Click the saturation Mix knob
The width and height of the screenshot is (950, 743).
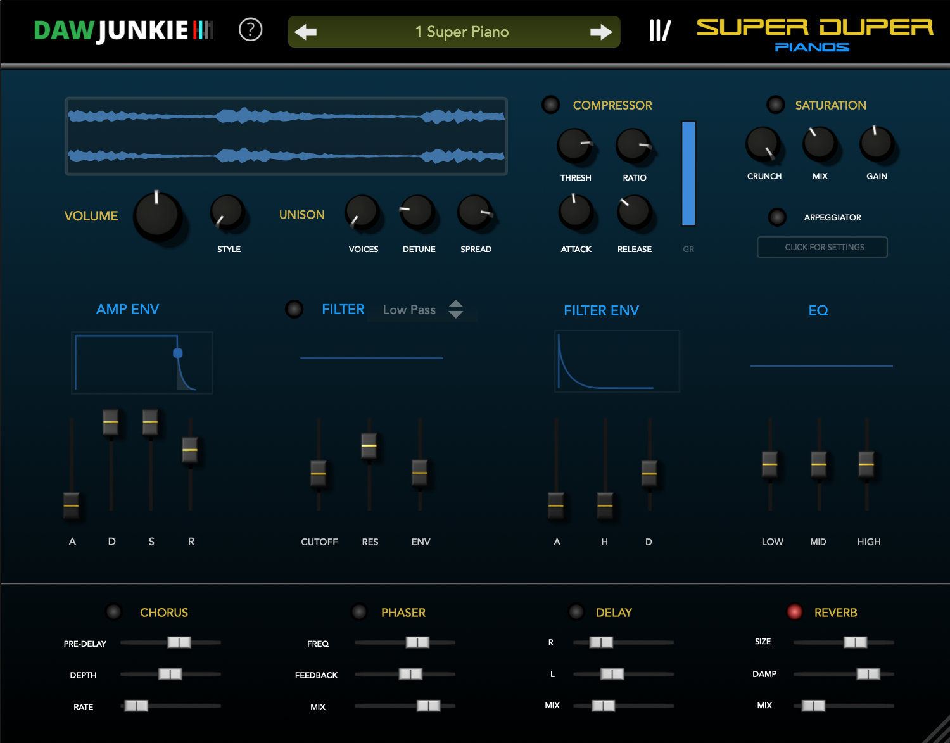tap(820, 143)
